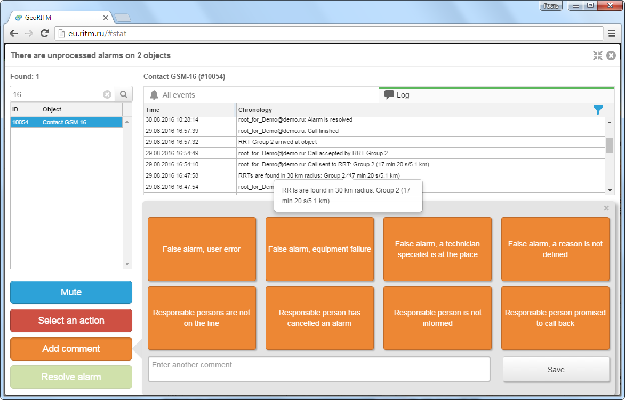Screen dimensions: 625x400
Task: Choose 'Responsible person promised to call back'
Action: [x=555, y=318]
